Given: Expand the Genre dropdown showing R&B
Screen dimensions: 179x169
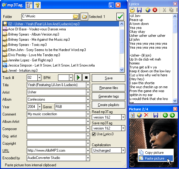Looking at the screenshot, I should 88,107.
